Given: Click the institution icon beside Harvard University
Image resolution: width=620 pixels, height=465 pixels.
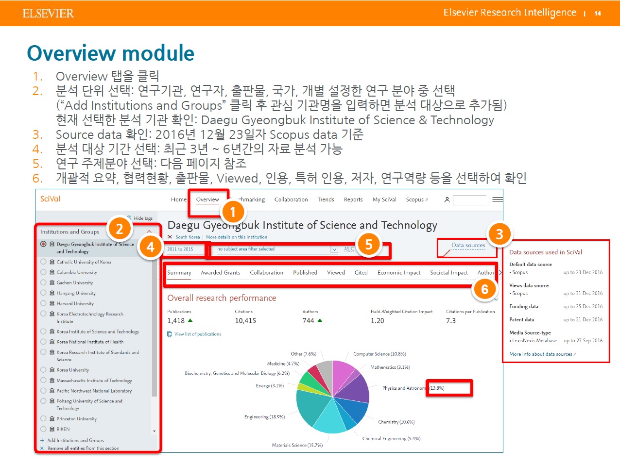Looking at the screenshot, I should coord(52,303).
